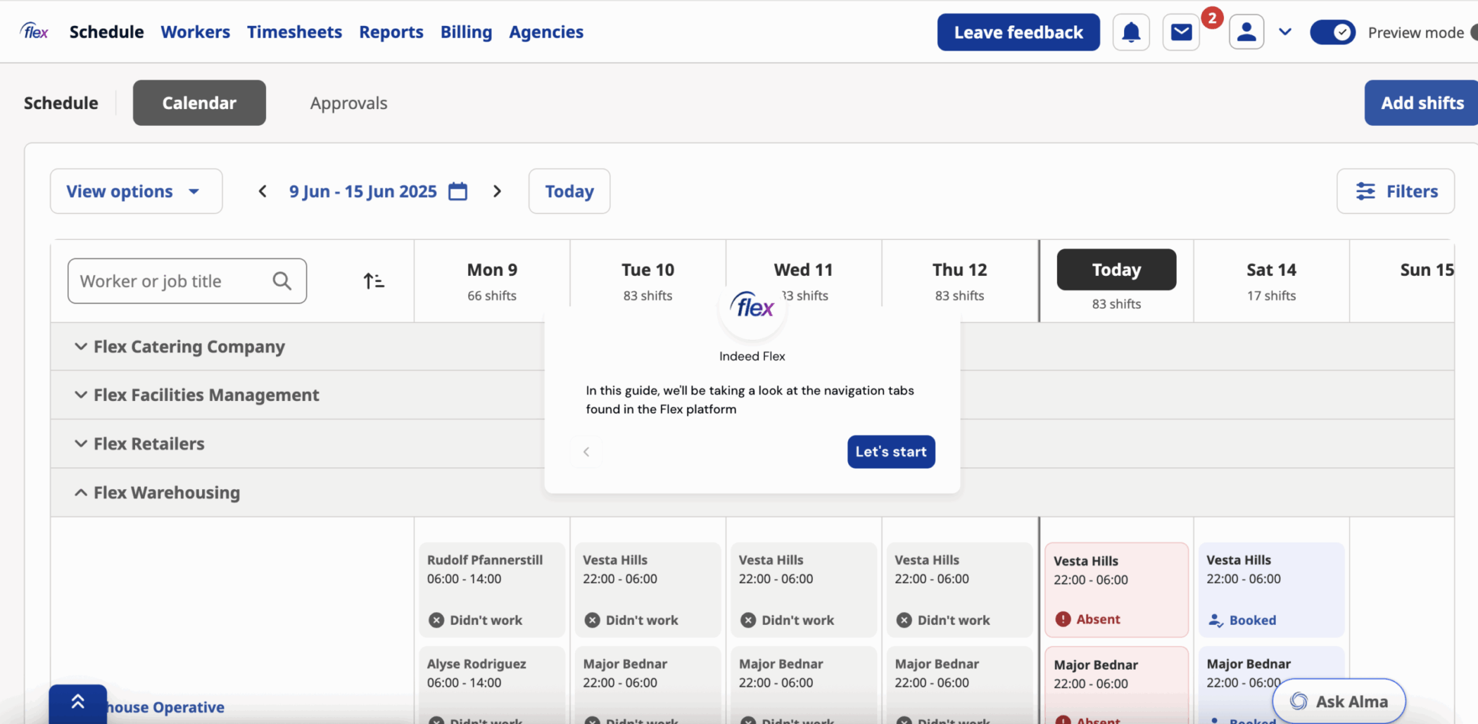The width and height of the screenshot is (1478, 724).
Task: Open Alyse Rodriguez 06:00 - 14:00 shift
Action: tap(492, 685)
